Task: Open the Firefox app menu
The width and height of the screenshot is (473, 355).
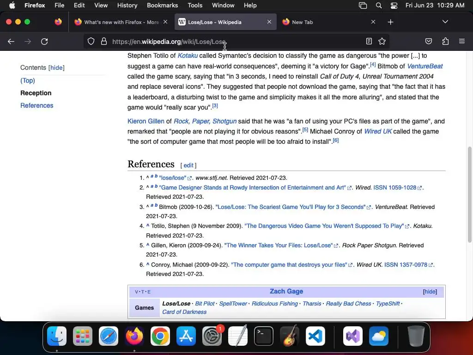Action: [x=35, y=5]
